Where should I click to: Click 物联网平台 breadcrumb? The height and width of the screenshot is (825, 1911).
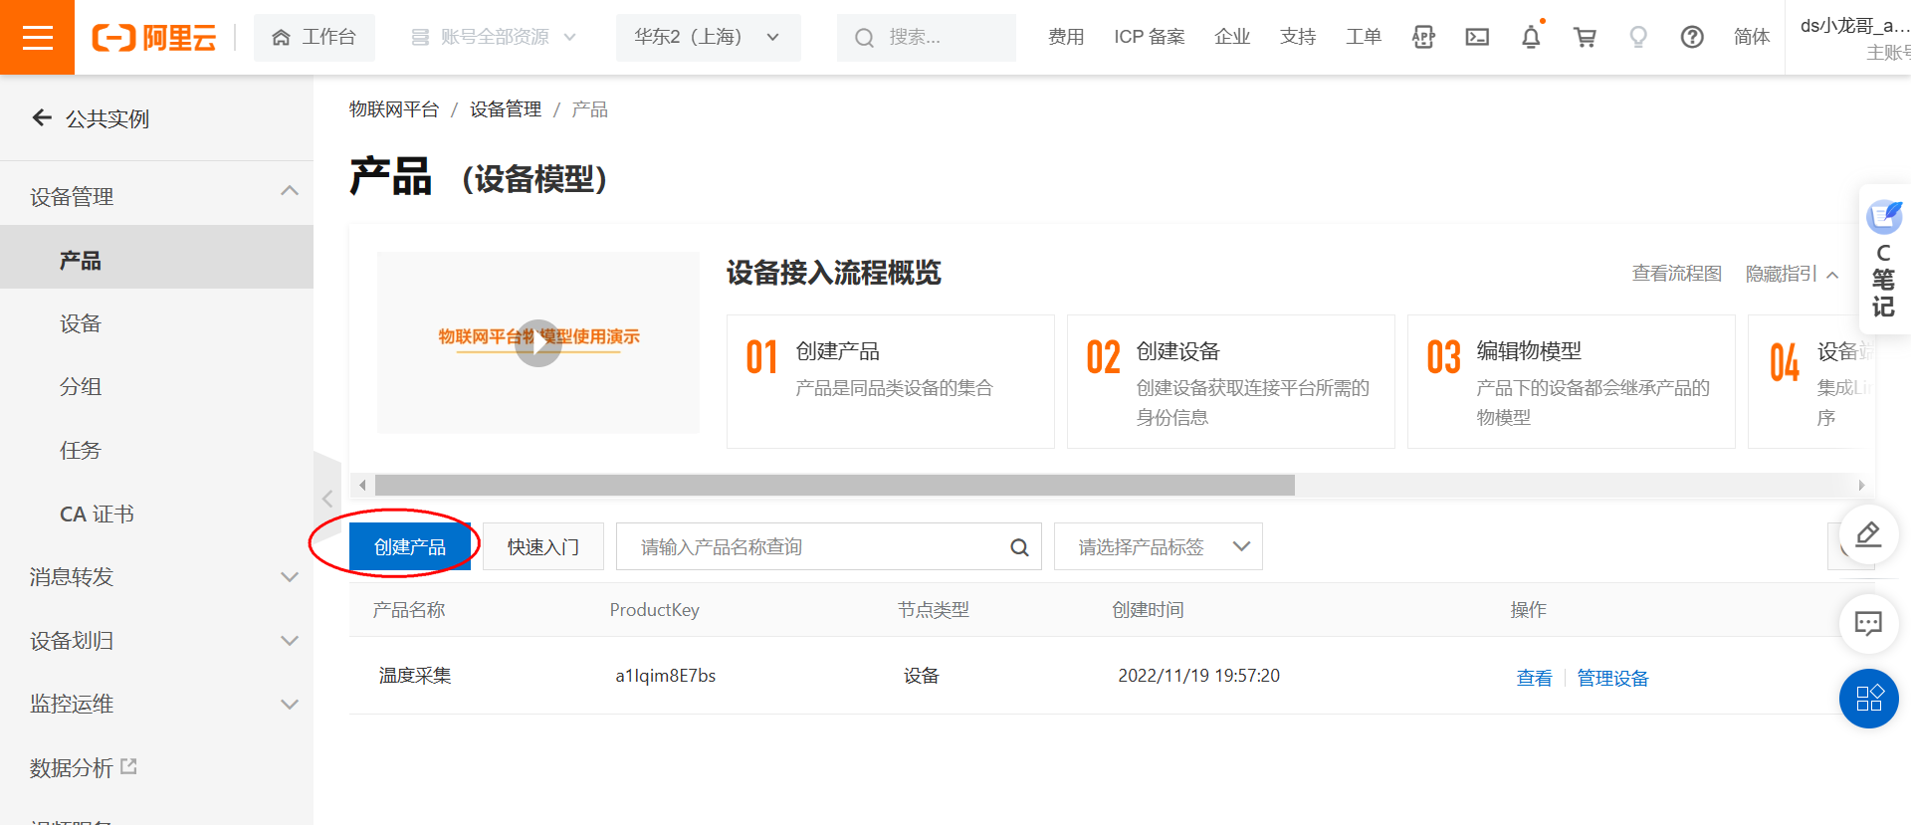click(394, 109)
